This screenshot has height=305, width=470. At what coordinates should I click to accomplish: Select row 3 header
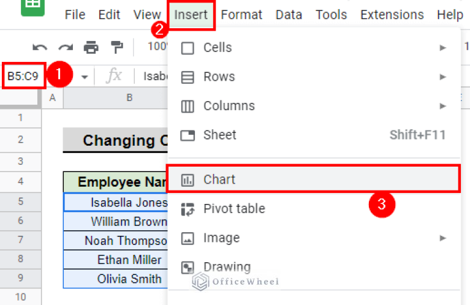tap(20, 162)
